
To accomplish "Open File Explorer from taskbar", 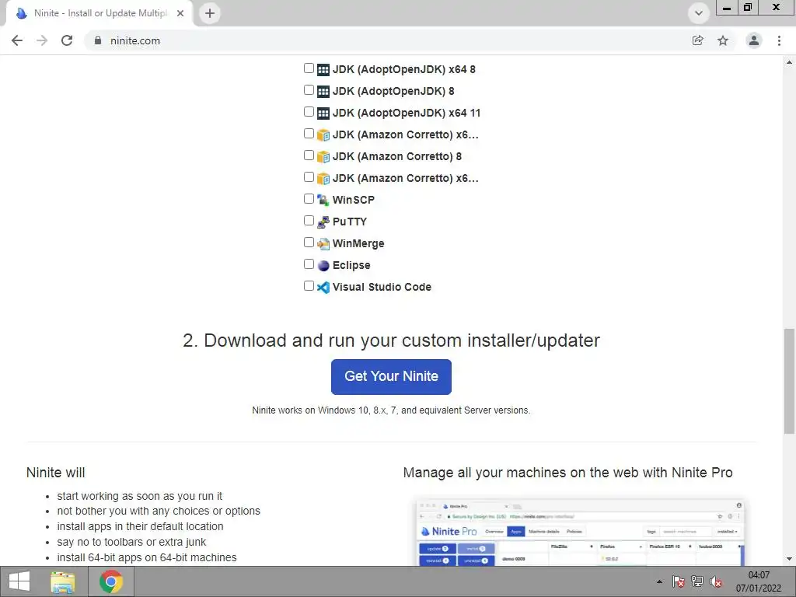I will pyautogui.click(x=63, y=581).
